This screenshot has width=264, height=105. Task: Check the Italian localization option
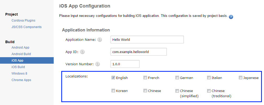tap(209, 78)
